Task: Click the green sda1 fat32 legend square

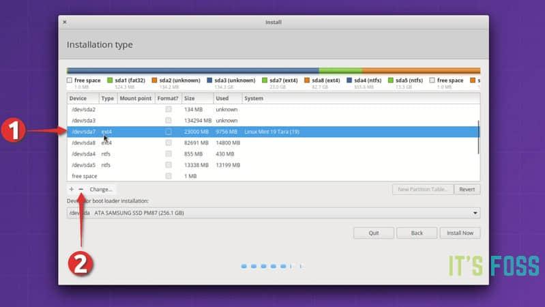Action: (x=109, y=81)
